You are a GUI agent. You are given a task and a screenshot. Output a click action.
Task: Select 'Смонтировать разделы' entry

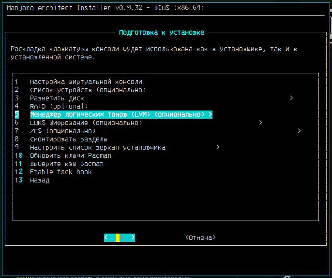pyautogui.click(x=68, y=139)
